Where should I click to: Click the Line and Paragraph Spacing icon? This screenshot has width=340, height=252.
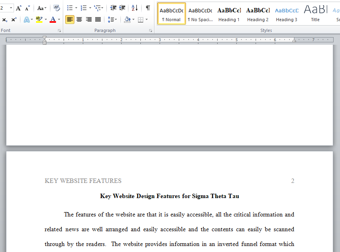111,20
